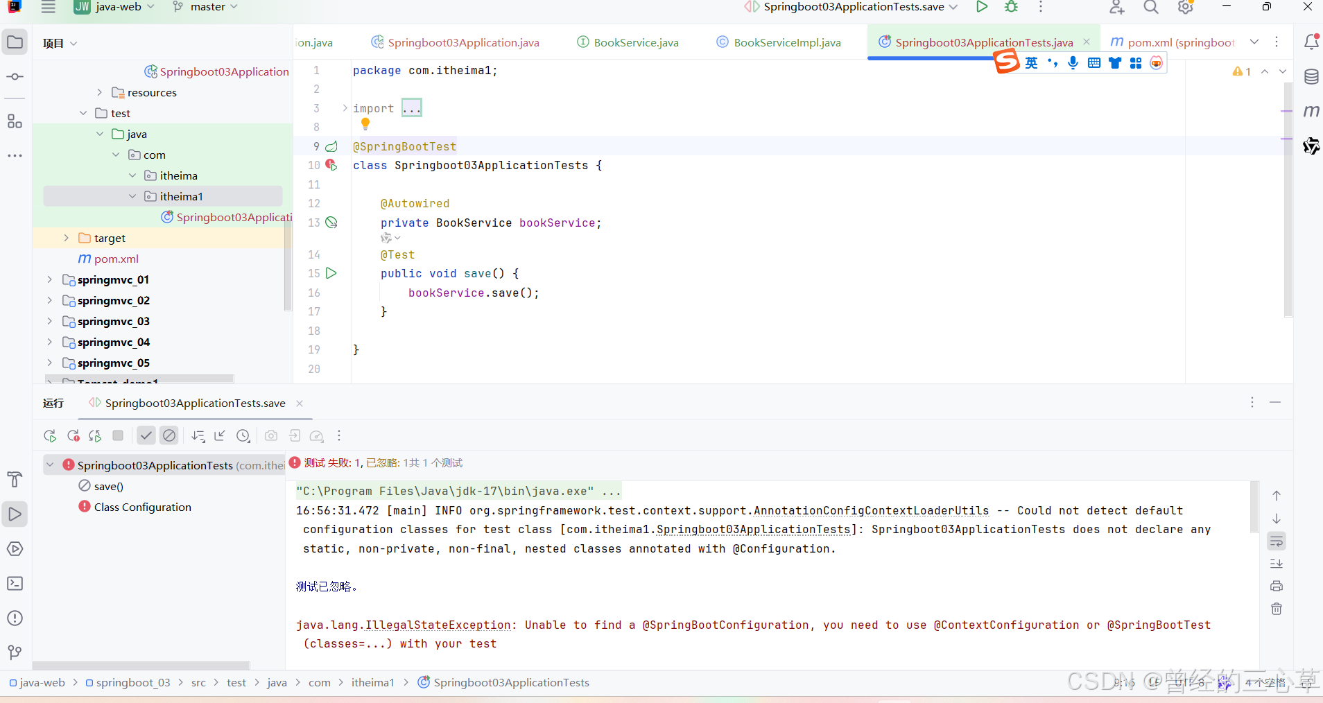The image size is (1323, 703).
Task: Click AnnotationConfigContextLoaderUtils link in console
Action: tap(871, 510)
